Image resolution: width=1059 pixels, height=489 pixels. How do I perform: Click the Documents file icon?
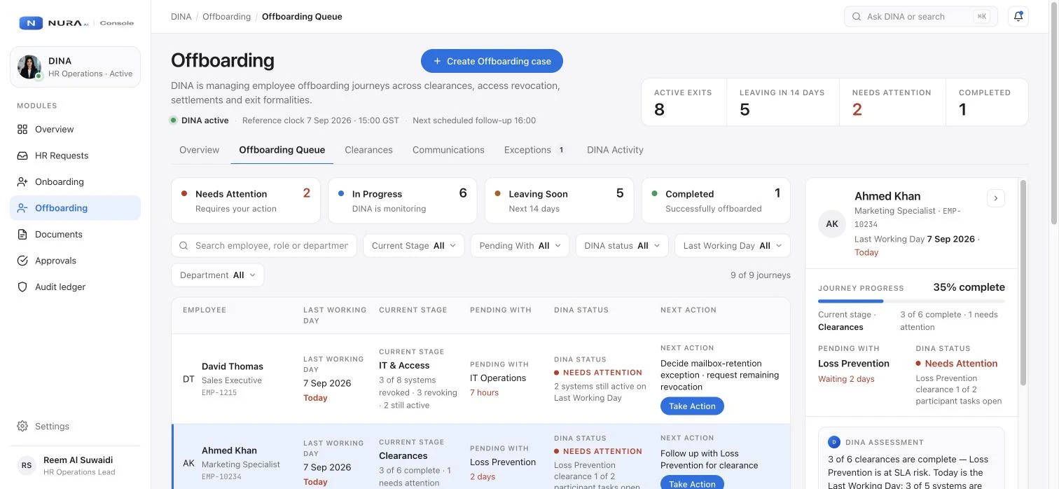pyautogui.click(x=22, y=235)
